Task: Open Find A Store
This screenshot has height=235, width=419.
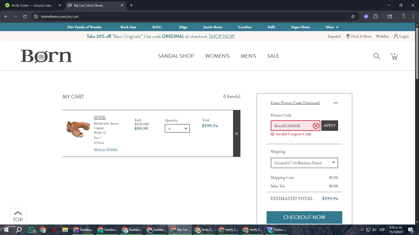Action: (x=359, y=36)
